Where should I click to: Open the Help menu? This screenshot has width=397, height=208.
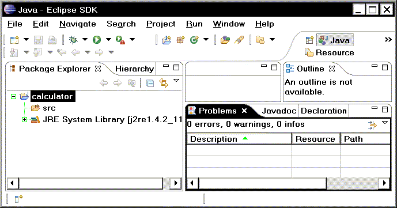[264, 24]
